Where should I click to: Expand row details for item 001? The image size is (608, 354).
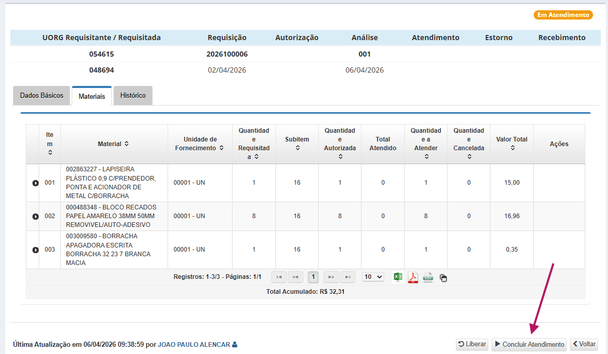point(36,183)
